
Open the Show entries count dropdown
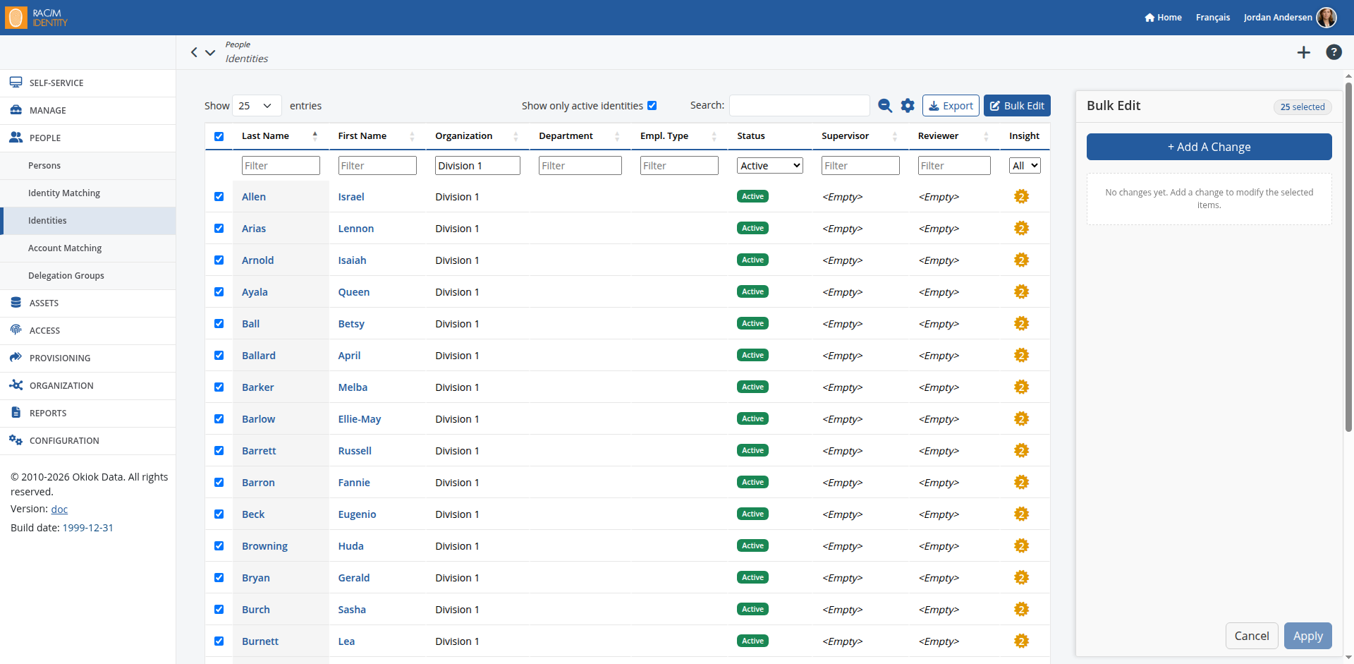coord(257,106)
